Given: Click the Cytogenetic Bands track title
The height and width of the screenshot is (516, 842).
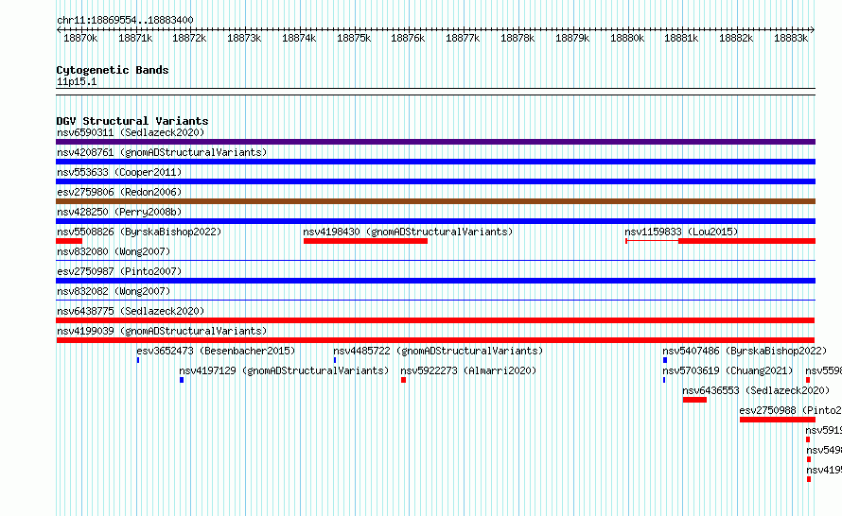Looking at the screenshot, I should (x=113, y=70).
